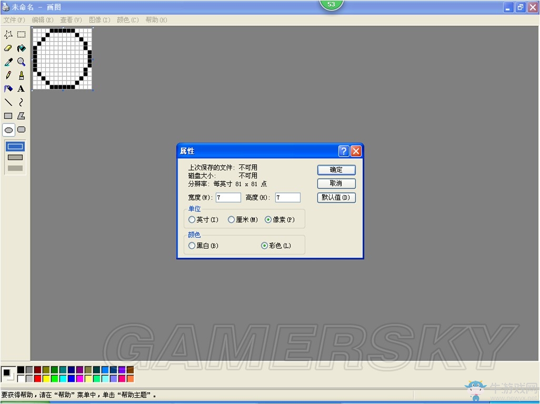The width and height of the screenshot is (540, 404).
Task: Choose 彩色(L) color option
Action: click(276, 246)
